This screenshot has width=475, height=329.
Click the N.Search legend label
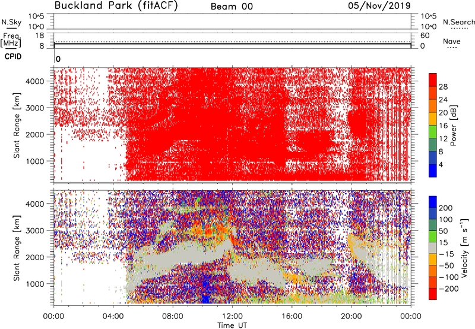pyautogui.click(x=459, y=22)
